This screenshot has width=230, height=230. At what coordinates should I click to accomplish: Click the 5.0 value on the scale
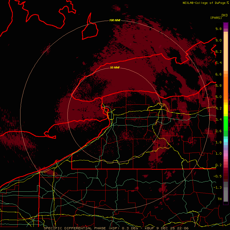[x=218, y=97]
